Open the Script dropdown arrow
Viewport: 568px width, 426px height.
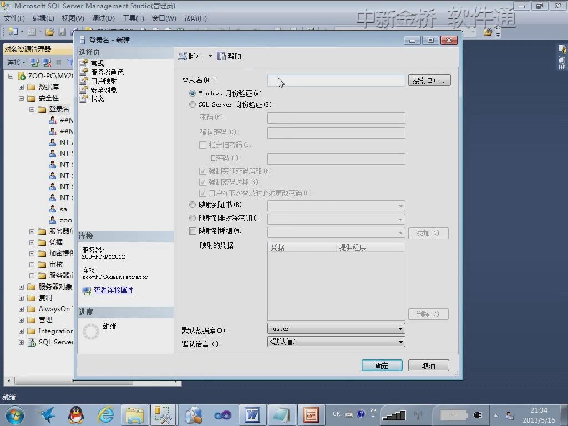(x=210, y=56)
